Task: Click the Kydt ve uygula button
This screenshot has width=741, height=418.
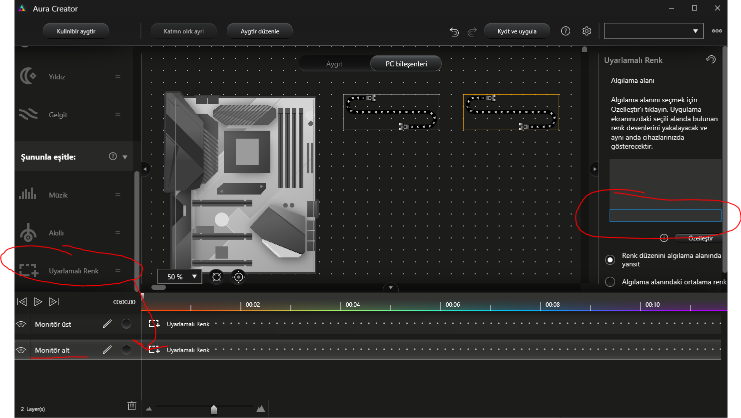Action: click(517, 31)
